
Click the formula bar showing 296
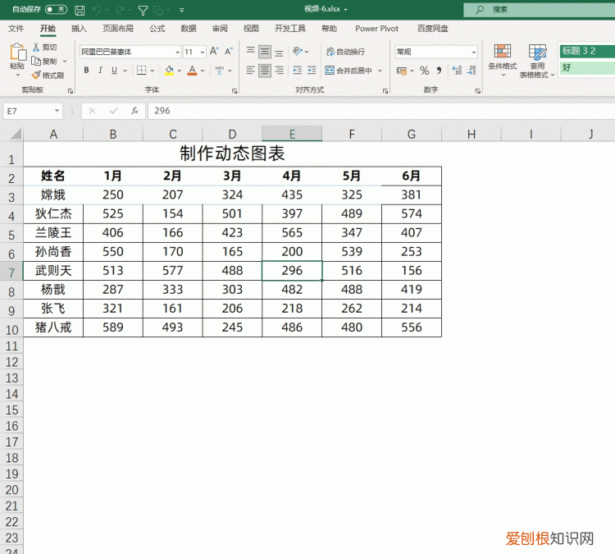pos(381,111)
